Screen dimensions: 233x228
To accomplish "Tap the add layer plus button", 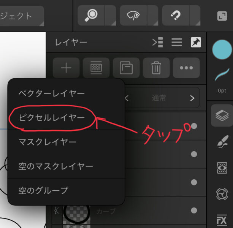I will pos(66,68).
